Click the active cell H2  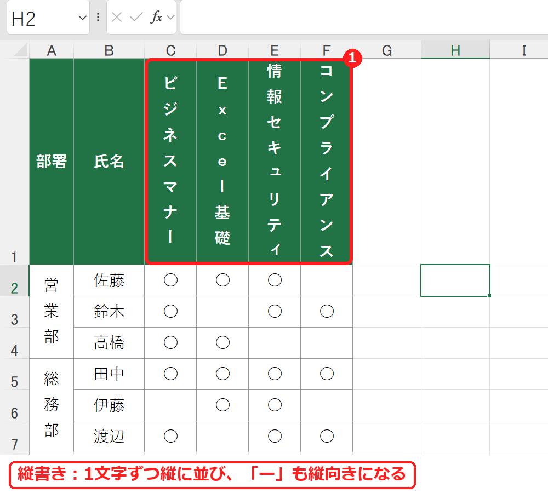pyautogui.click(x=455, y=280)
